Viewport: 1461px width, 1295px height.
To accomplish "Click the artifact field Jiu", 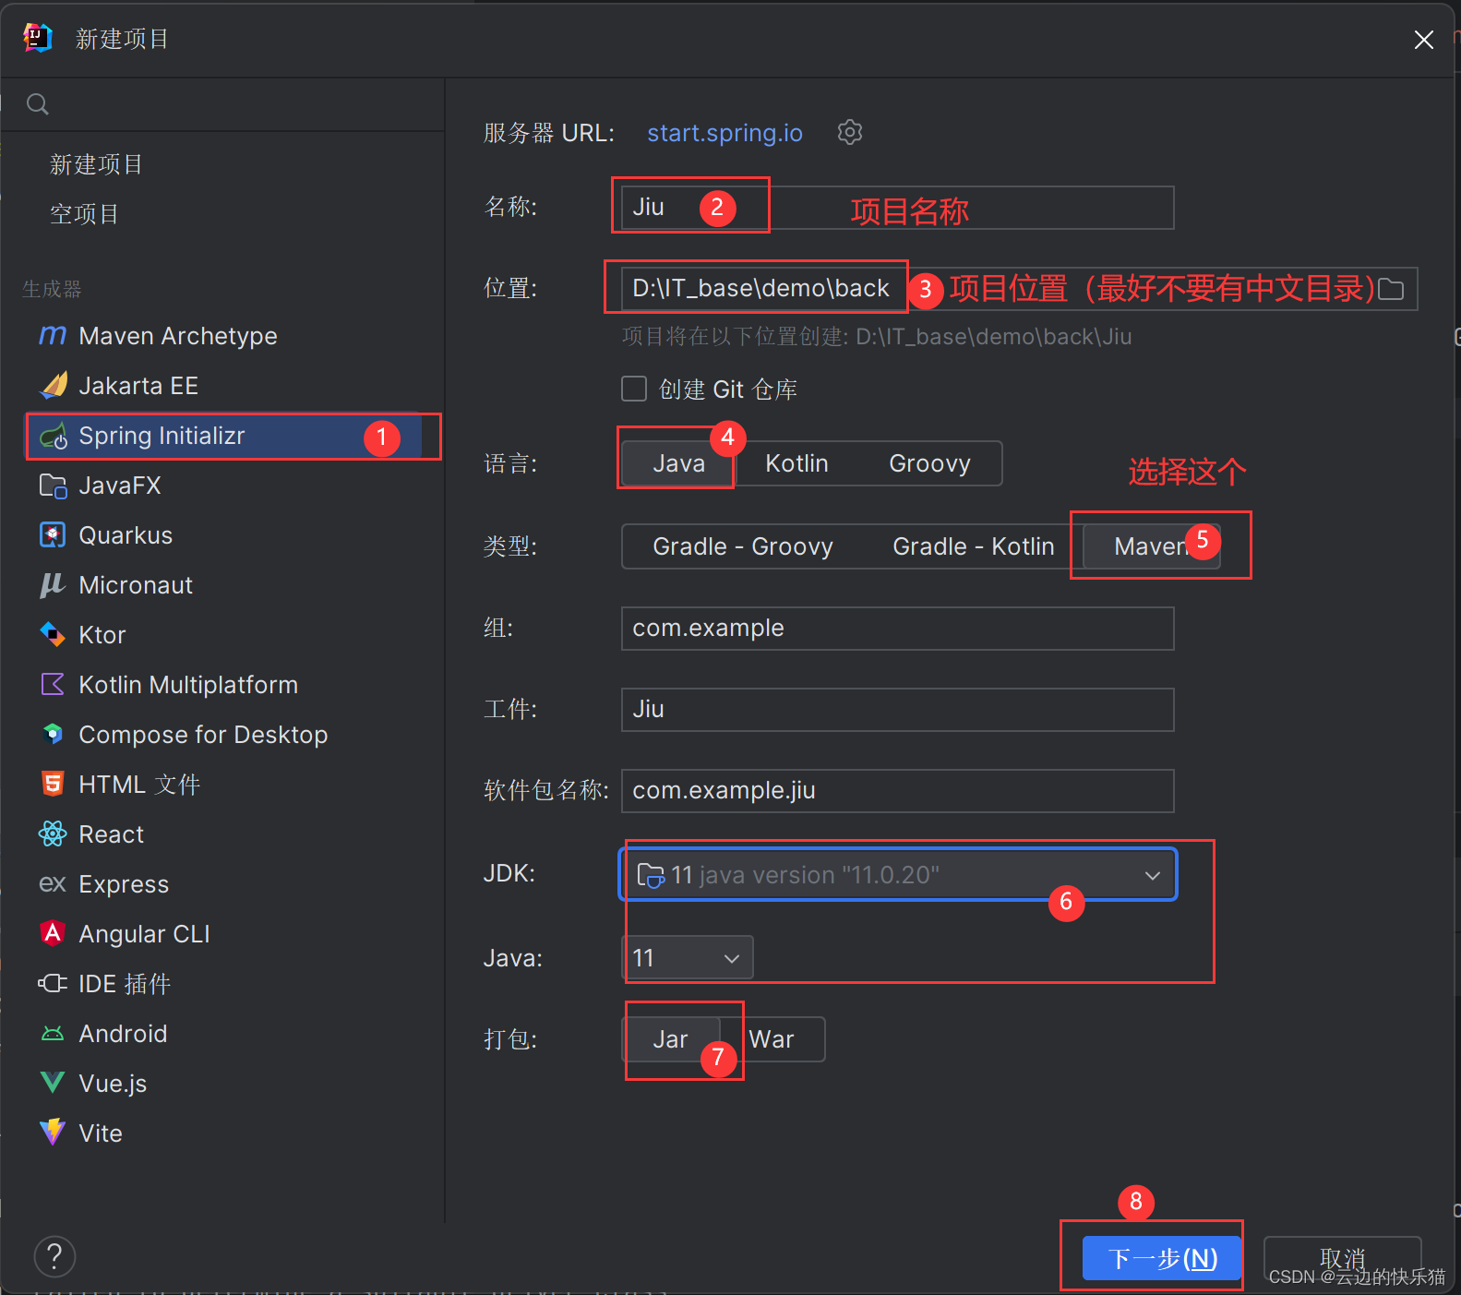I will tap(898, 710).
